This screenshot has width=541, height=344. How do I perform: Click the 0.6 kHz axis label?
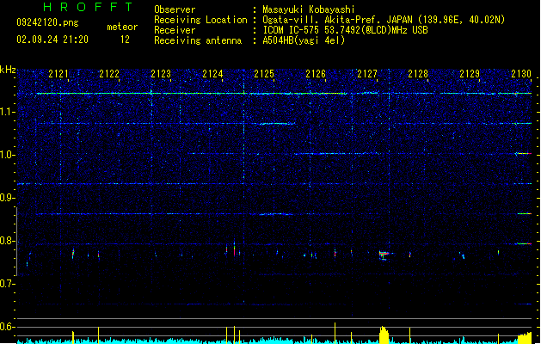(x=8, y=327)
